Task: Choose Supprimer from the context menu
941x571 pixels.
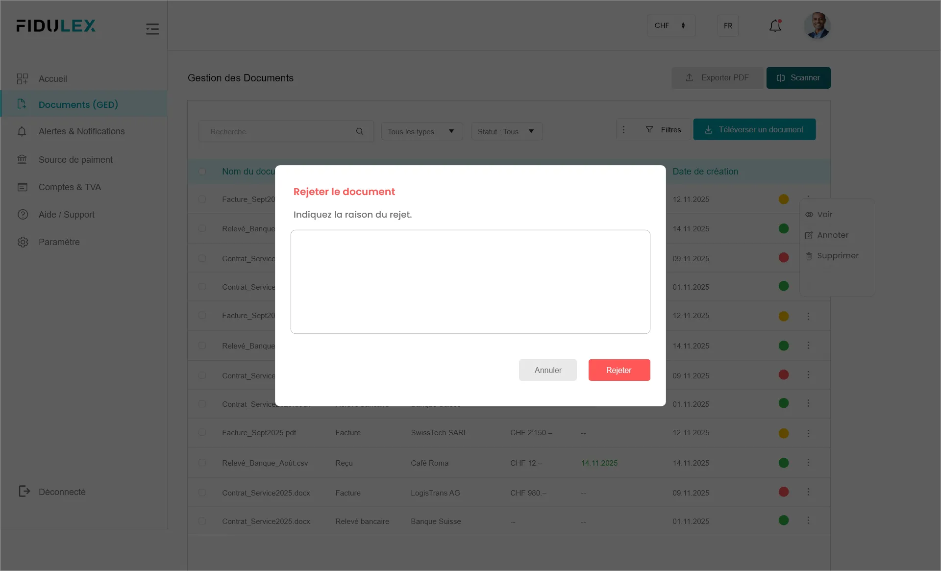Action: pyautogui.click(x=837, y=256)
